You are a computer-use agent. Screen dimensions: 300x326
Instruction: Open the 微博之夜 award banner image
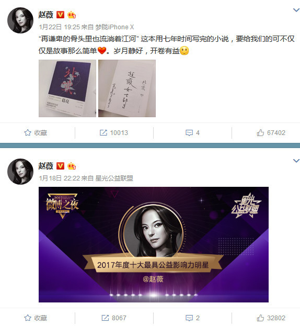click(x=154, y=244)
